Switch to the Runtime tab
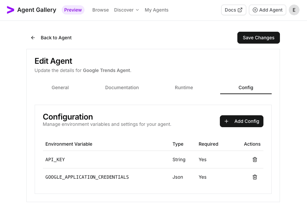Viewport: 307px width, 217px height. [x=184, y=88]
